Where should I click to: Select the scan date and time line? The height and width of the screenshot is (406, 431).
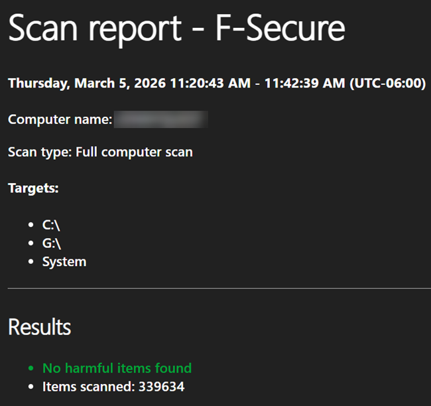217,84
